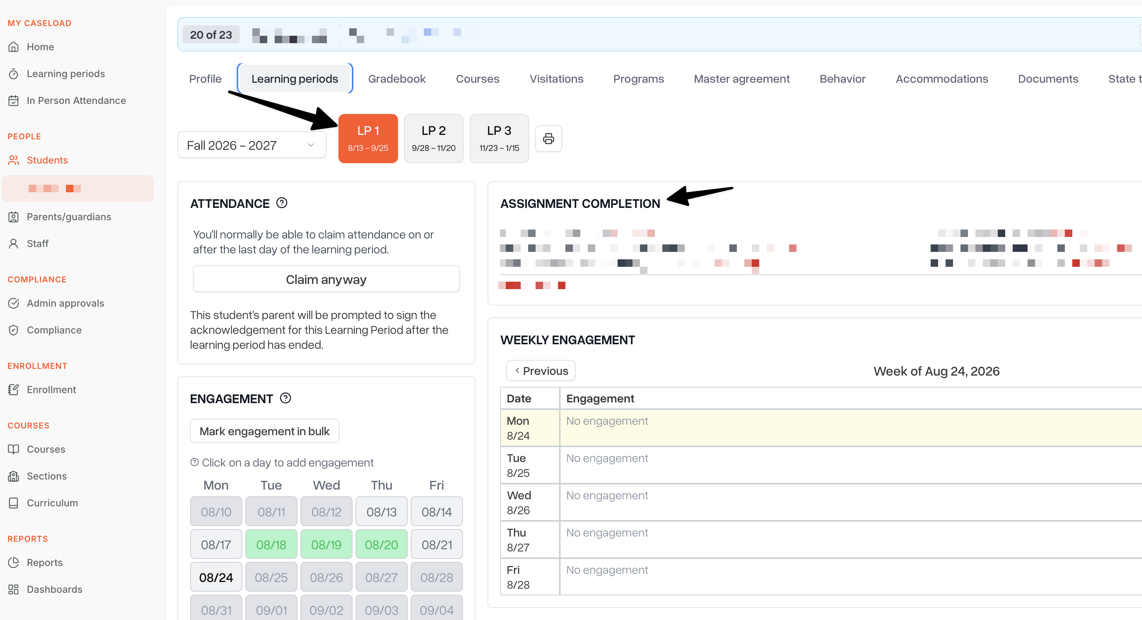Image resolution: width=1142 pixels, height=620 pixels.
Task: Open Learning periods in the sidebar
Action: [x=66, y=73]
